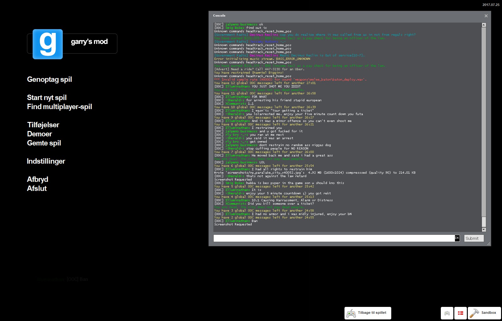This screenshot has width=502, height=321.
Task: Click the 2017.07.25 date stamp
Action: [x=491, y=5]
